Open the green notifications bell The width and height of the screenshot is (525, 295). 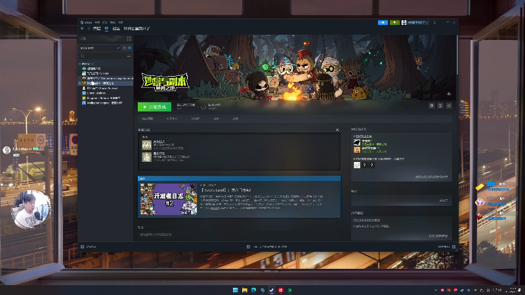click(394, 22)
